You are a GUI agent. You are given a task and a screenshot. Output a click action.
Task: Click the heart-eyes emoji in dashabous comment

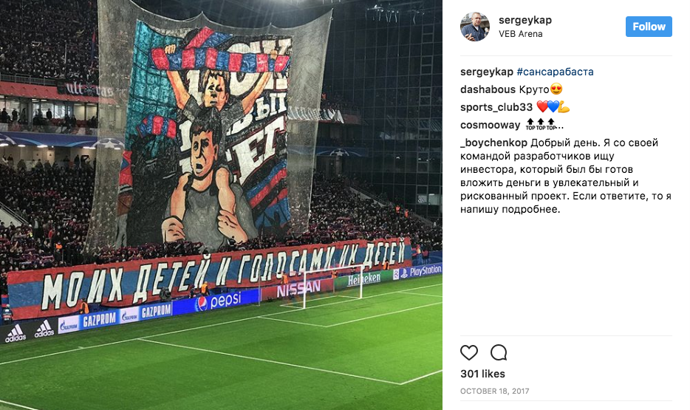click(557, 89)
